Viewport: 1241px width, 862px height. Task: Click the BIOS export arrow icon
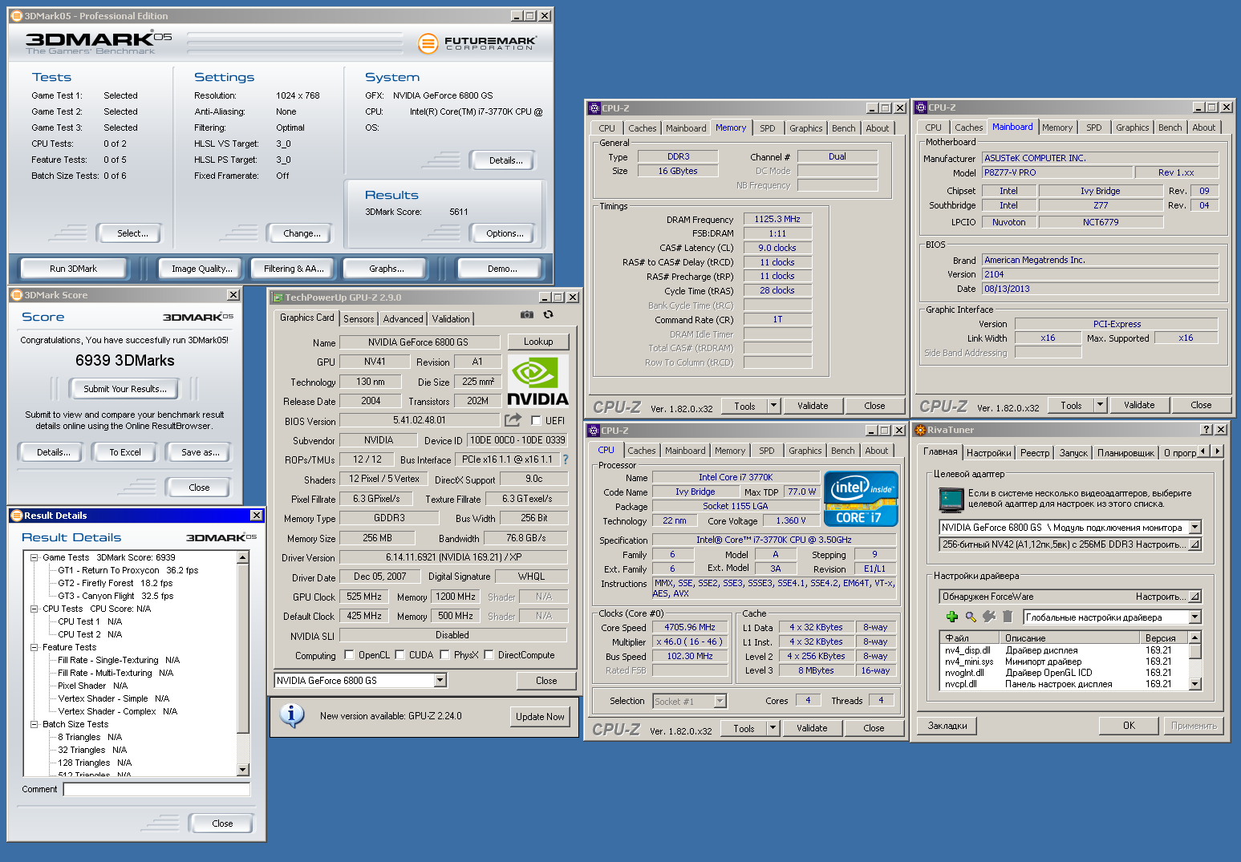tap(513, 420)
